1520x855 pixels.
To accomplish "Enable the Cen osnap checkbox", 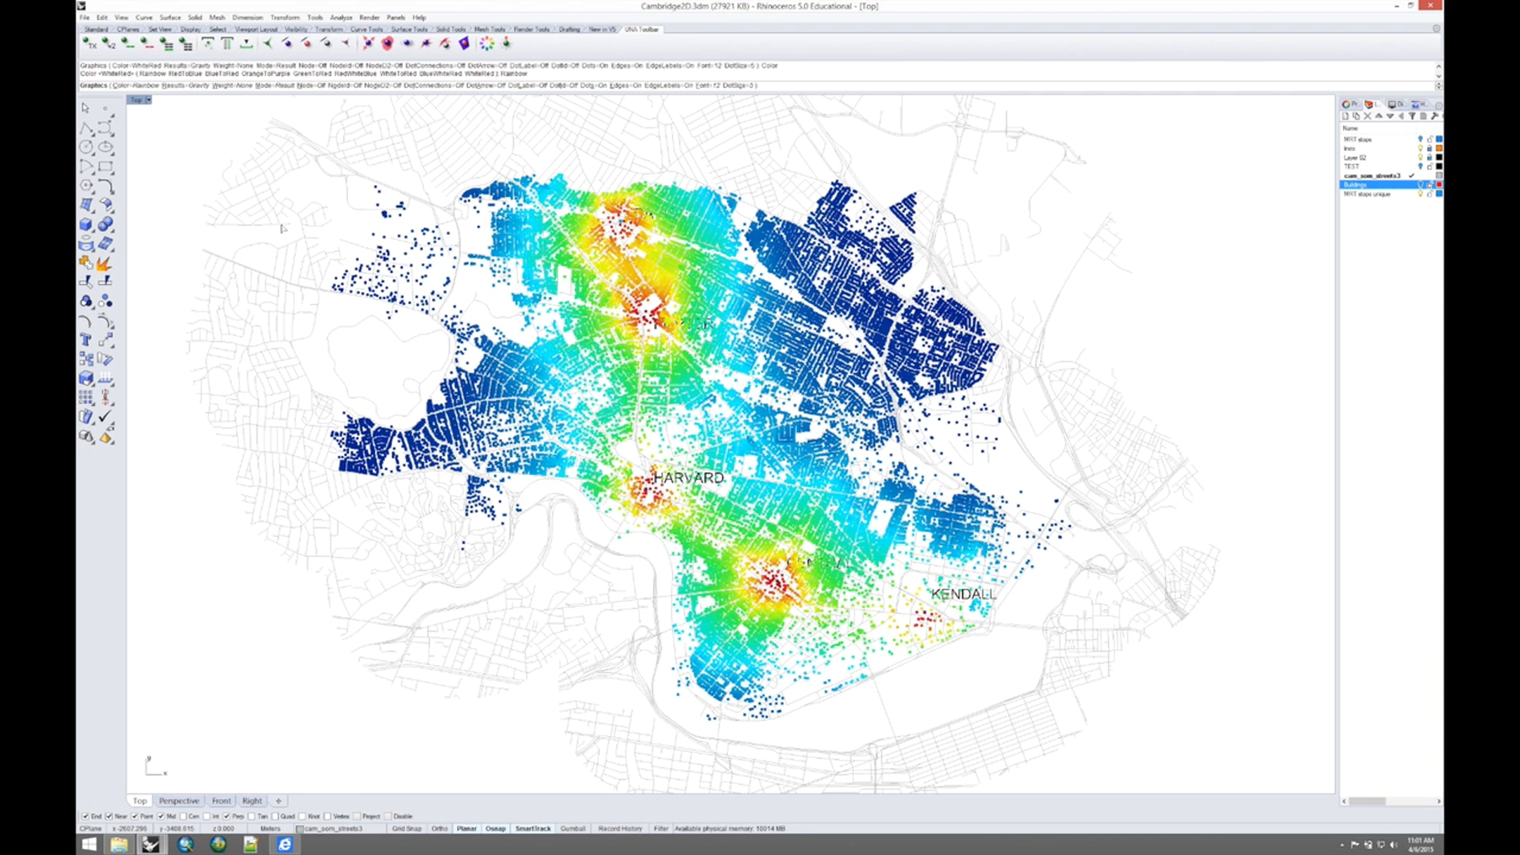I will [184, 816].
